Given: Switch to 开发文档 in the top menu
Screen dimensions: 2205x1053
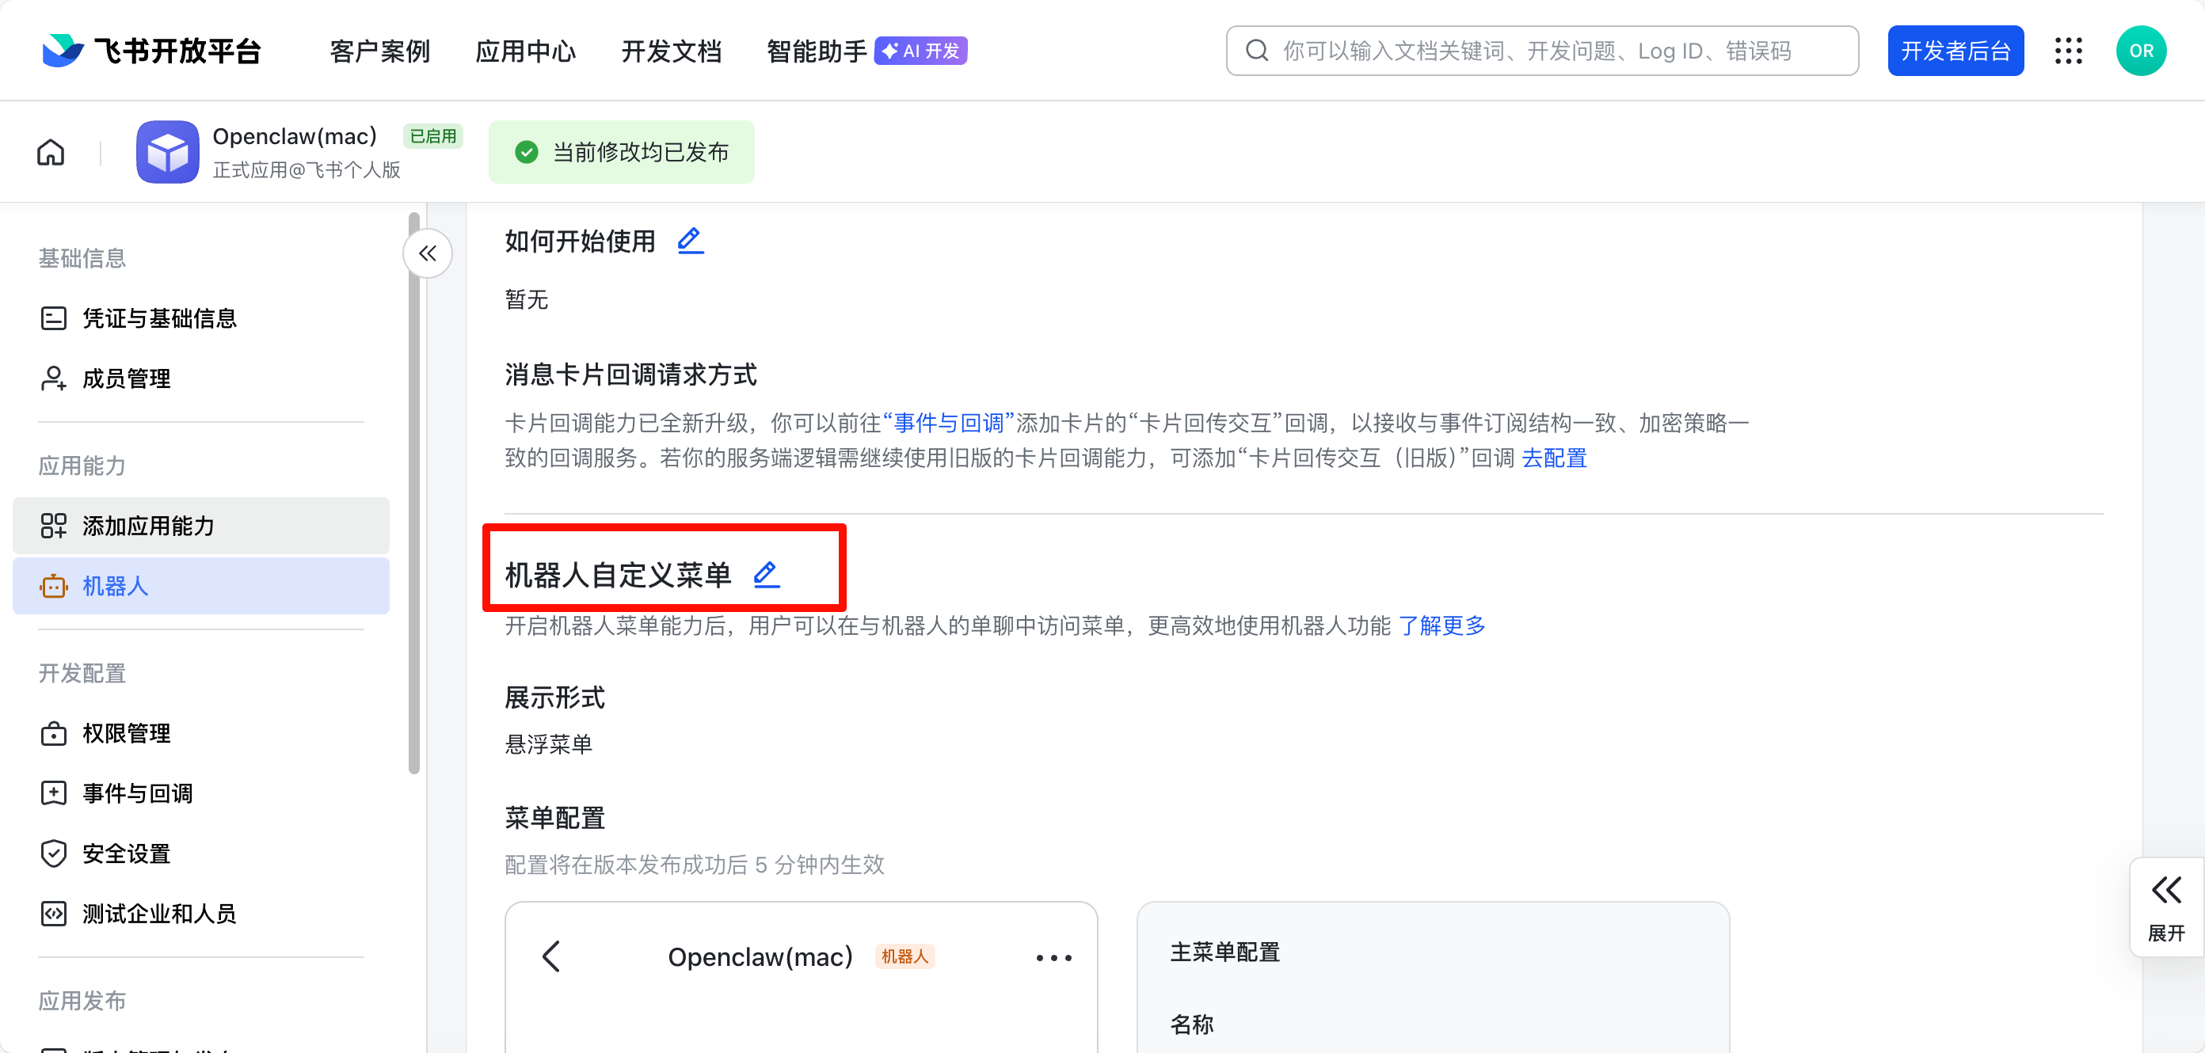Looking at the screenshot, I should point(671,51).
